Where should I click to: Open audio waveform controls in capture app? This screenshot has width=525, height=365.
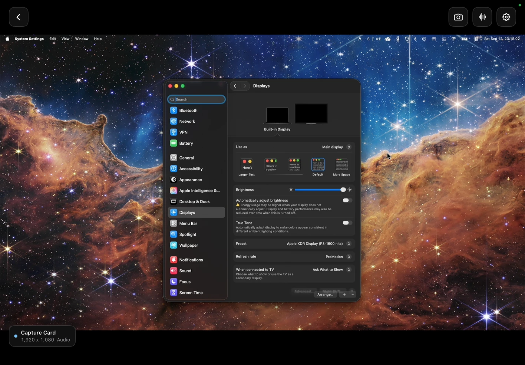point(482,17)
